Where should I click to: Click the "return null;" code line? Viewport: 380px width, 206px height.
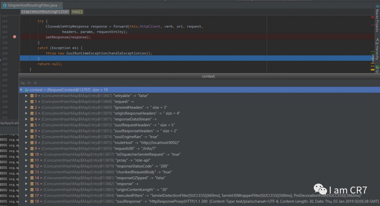tap(50, 64)
